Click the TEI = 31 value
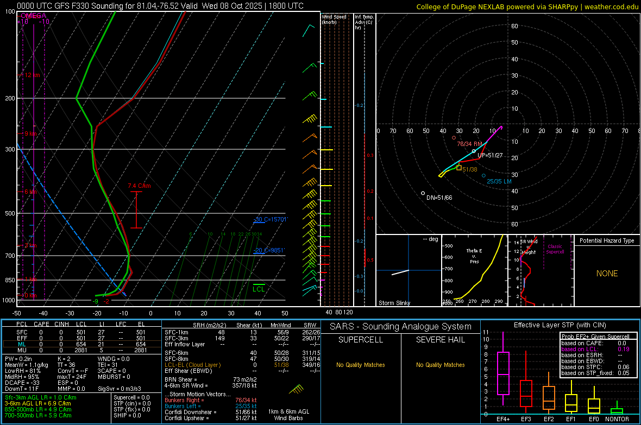The height and width of the screenshot is (425, 641). click(108, 365)
